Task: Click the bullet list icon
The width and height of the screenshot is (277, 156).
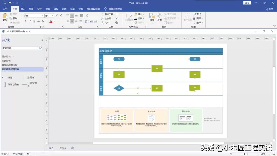Action: (x=82, y=16)
